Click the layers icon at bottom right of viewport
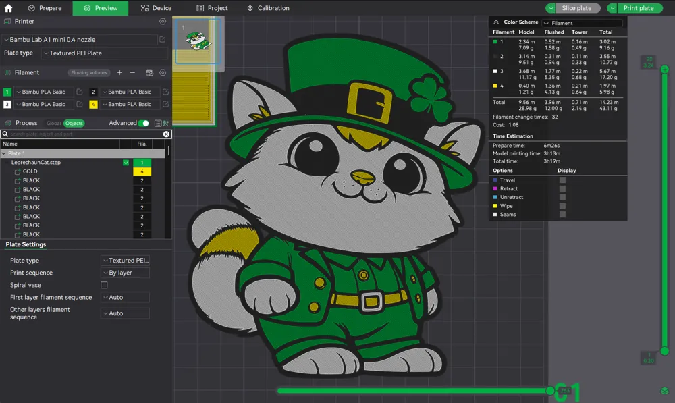This screenshot has width=675, height=403. click(665, 391)
